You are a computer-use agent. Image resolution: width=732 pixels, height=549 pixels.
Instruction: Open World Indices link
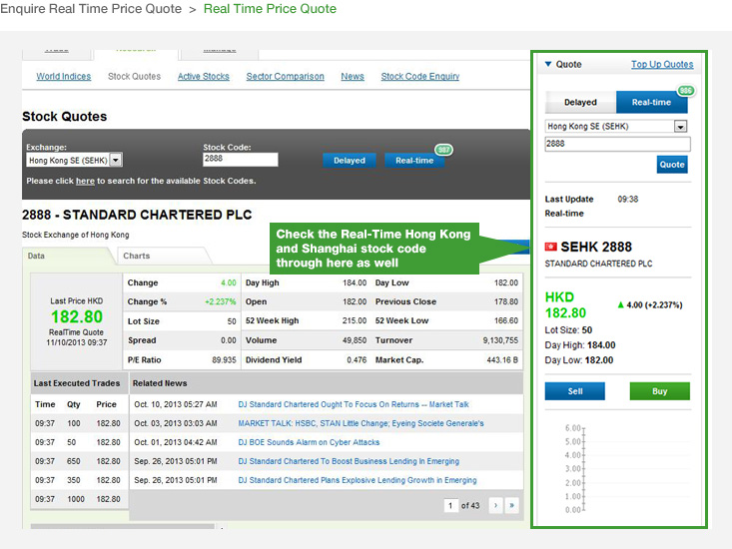tap(64, 76)
